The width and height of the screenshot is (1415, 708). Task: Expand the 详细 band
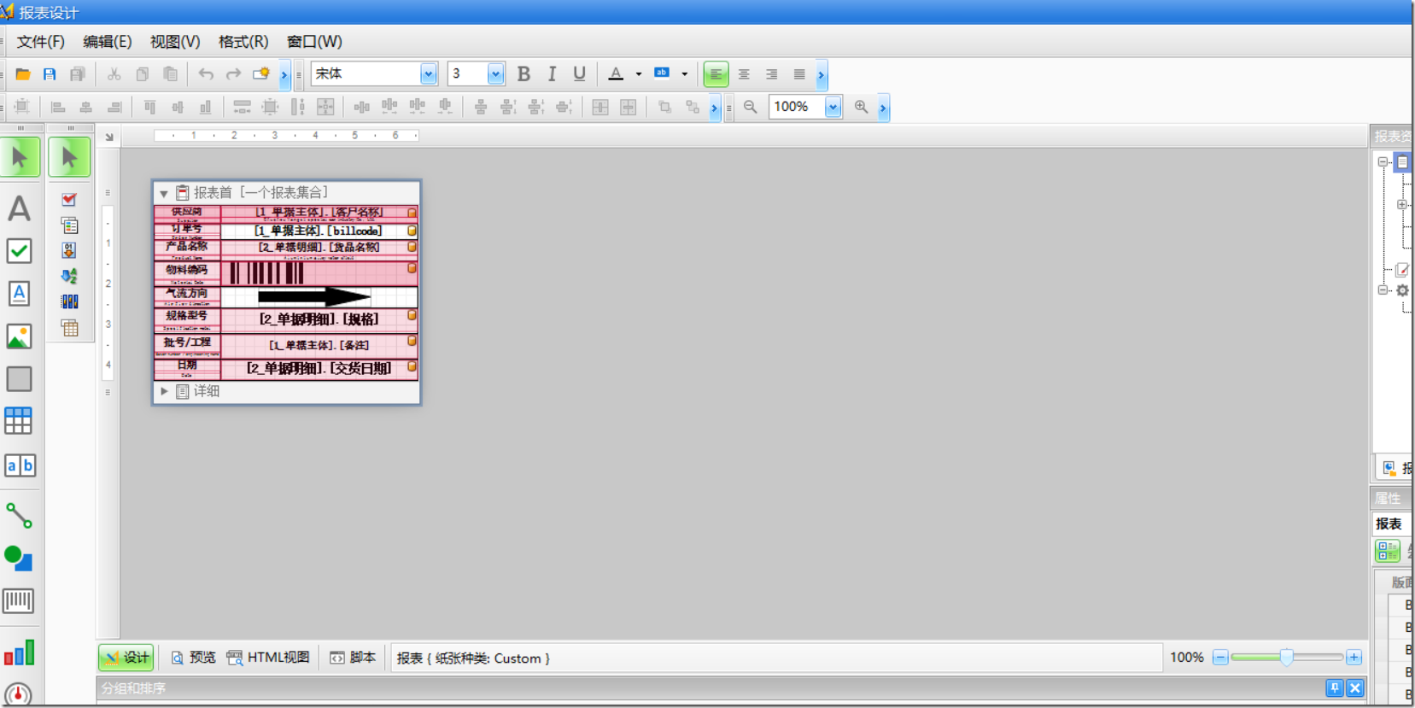coord(164,391)
